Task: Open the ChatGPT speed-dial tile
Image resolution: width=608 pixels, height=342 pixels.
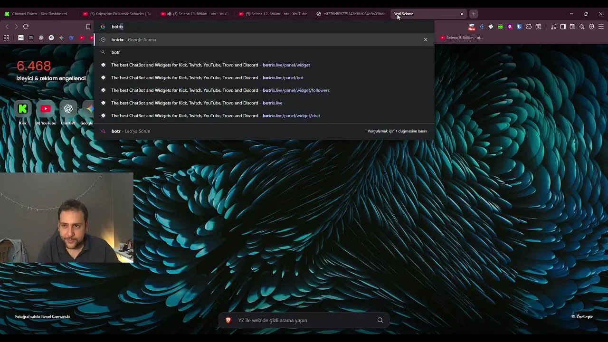Action: coord(68,109)
